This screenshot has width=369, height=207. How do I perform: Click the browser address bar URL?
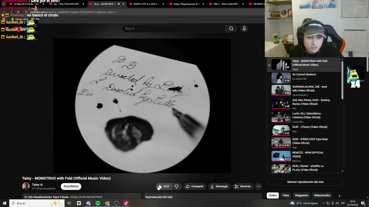(x=73, y=12)
